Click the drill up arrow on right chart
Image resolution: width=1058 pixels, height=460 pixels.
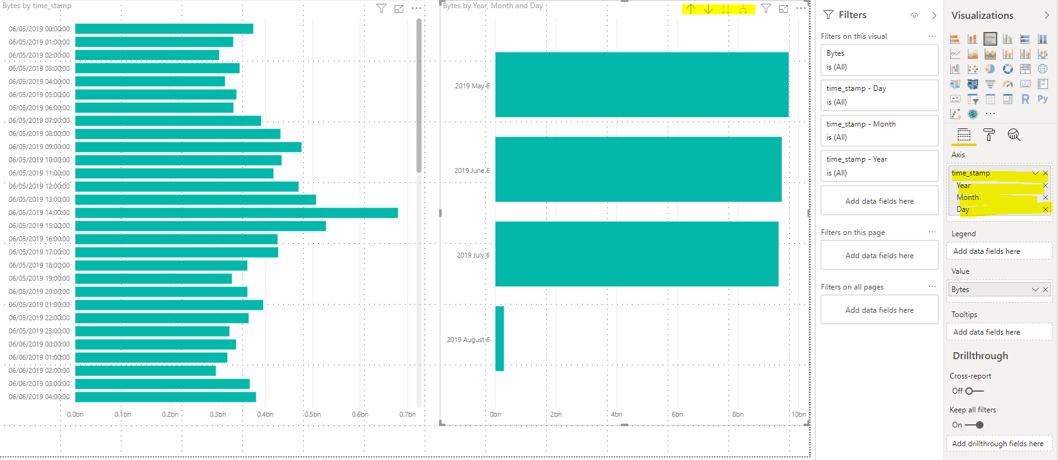click(690, 9)
